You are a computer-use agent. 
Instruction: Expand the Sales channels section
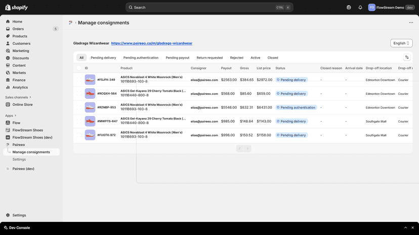click(x=18, y=97)
